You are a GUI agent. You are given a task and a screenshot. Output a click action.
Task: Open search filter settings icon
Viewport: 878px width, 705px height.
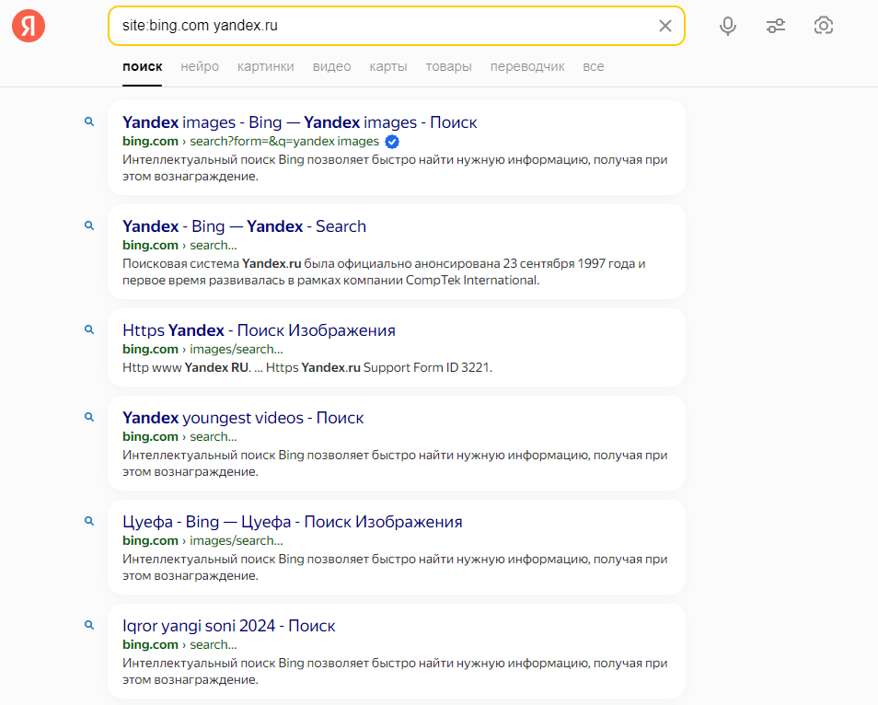coord(776,26)
